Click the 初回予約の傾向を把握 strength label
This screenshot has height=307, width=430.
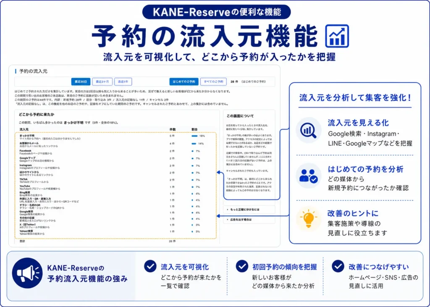[x=284, y=267]
